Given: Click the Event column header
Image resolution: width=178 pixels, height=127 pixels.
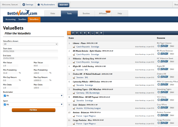Looking at the screenshot, I should pos(71,38).
